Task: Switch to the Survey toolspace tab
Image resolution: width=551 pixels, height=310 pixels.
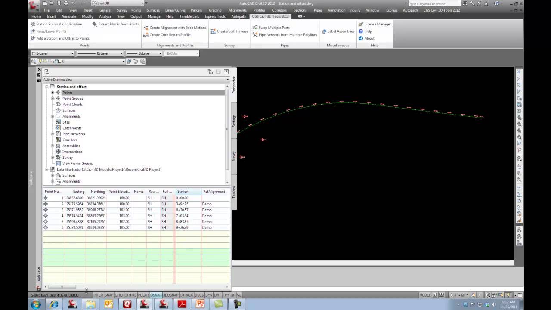Action: (234, 156)
